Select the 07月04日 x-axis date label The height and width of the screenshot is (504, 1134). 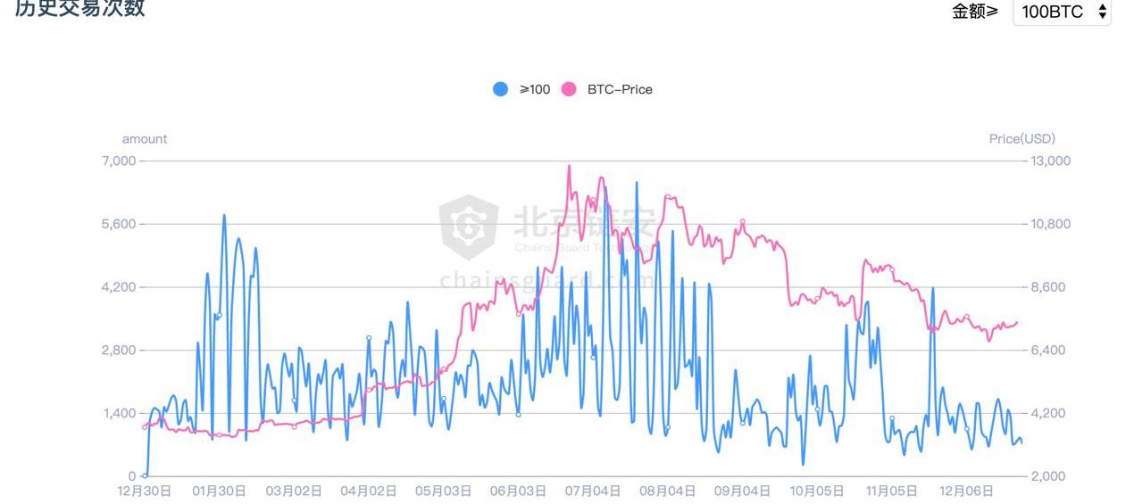[x=594, y=491]
